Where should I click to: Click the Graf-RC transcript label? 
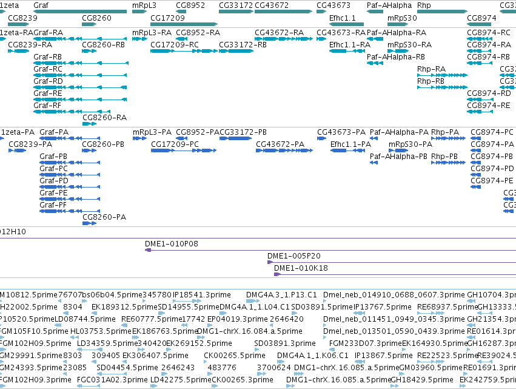click(48, 69)
